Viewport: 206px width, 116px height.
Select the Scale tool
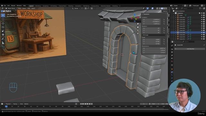(x=3, y=31)
